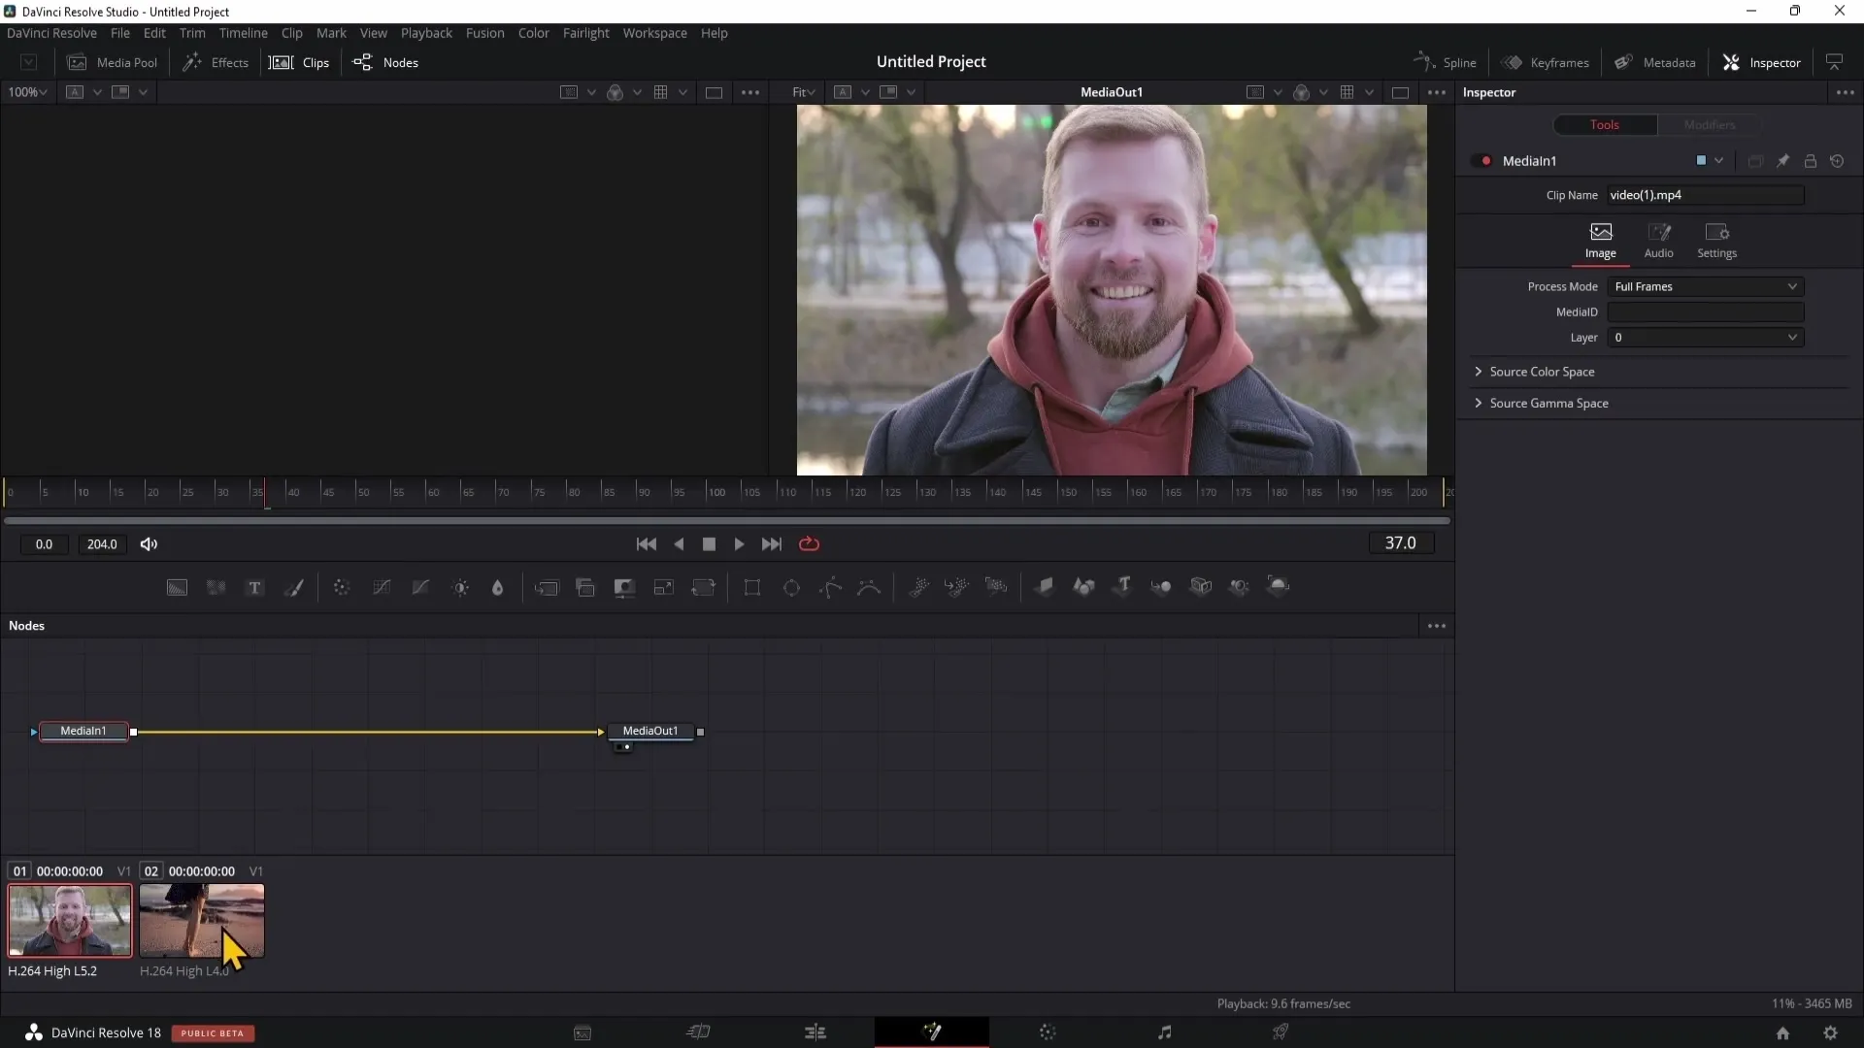The height and width of the screenshot is (1048, 1864).
Task: Go to last frame button
Action: (771, 544)
